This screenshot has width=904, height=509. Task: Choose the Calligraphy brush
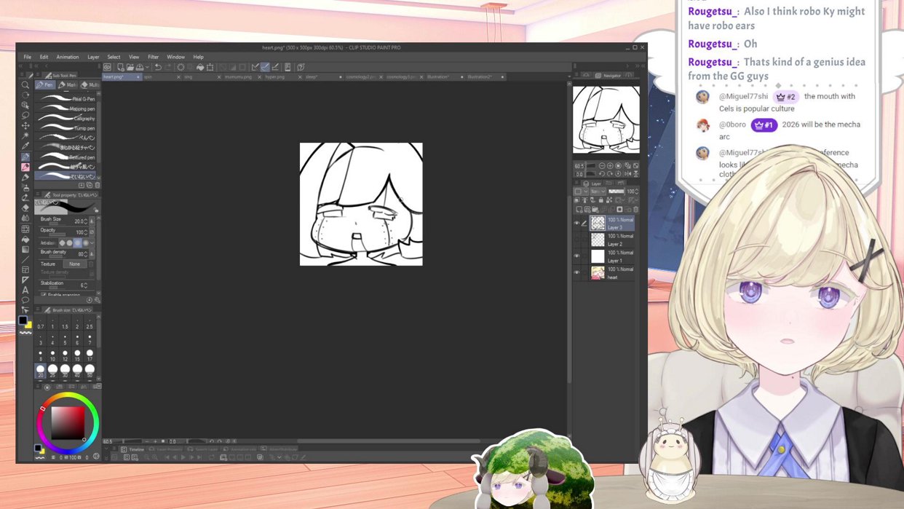pyautogui.click(x=67, y=118)
